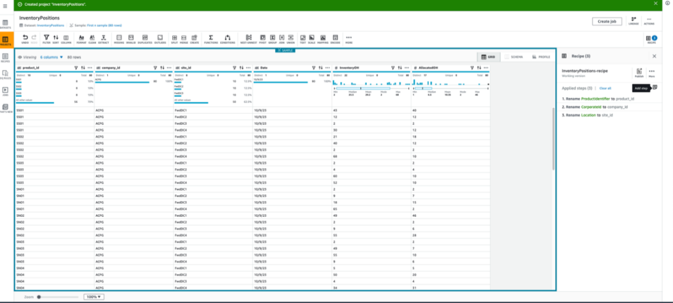This screenshot has height=303, width=673.
Task: Toggle filter on the site_id column
Action: coord(233,67)
